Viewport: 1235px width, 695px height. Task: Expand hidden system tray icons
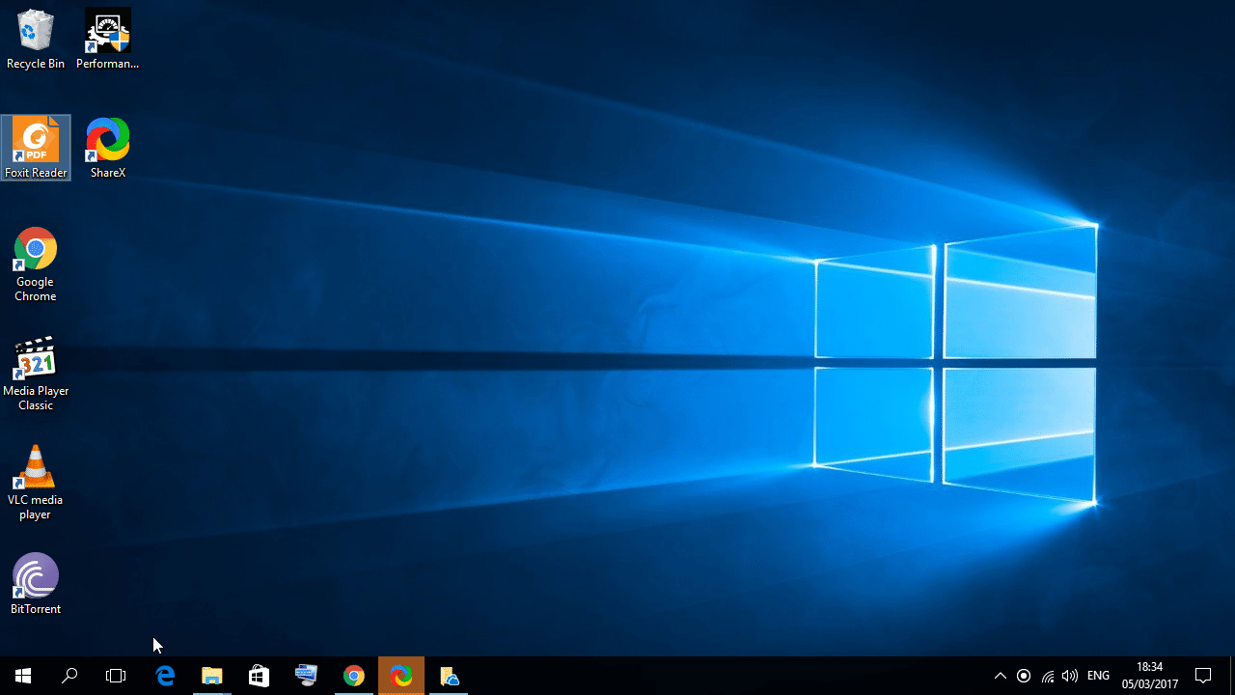pyautogui.click(x=1001, y=676)
